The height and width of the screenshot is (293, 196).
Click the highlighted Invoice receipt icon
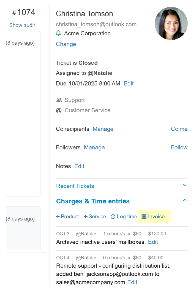coord(144,217)
